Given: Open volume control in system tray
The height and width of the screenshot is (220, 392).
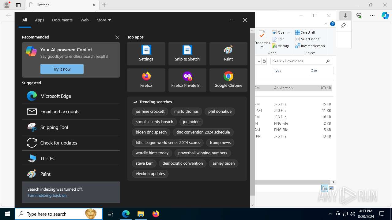Looking at the screenshot, I should (x=352, y=214).
